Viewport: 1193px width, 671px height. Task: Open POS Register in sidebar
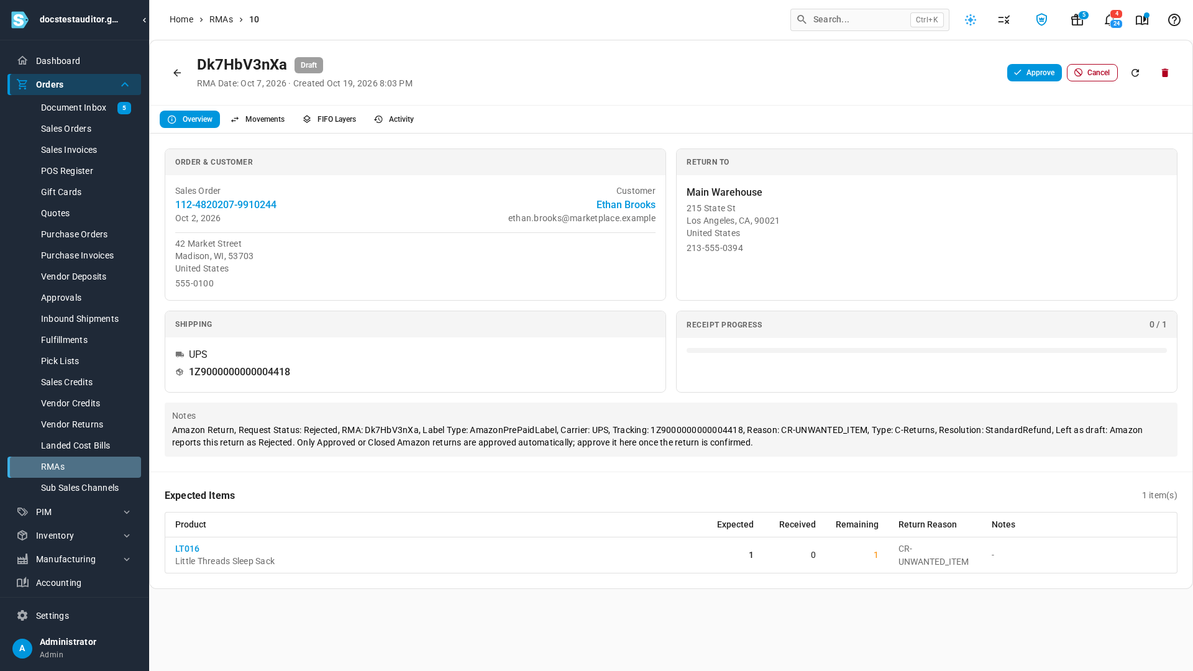(x=75, y=171)
